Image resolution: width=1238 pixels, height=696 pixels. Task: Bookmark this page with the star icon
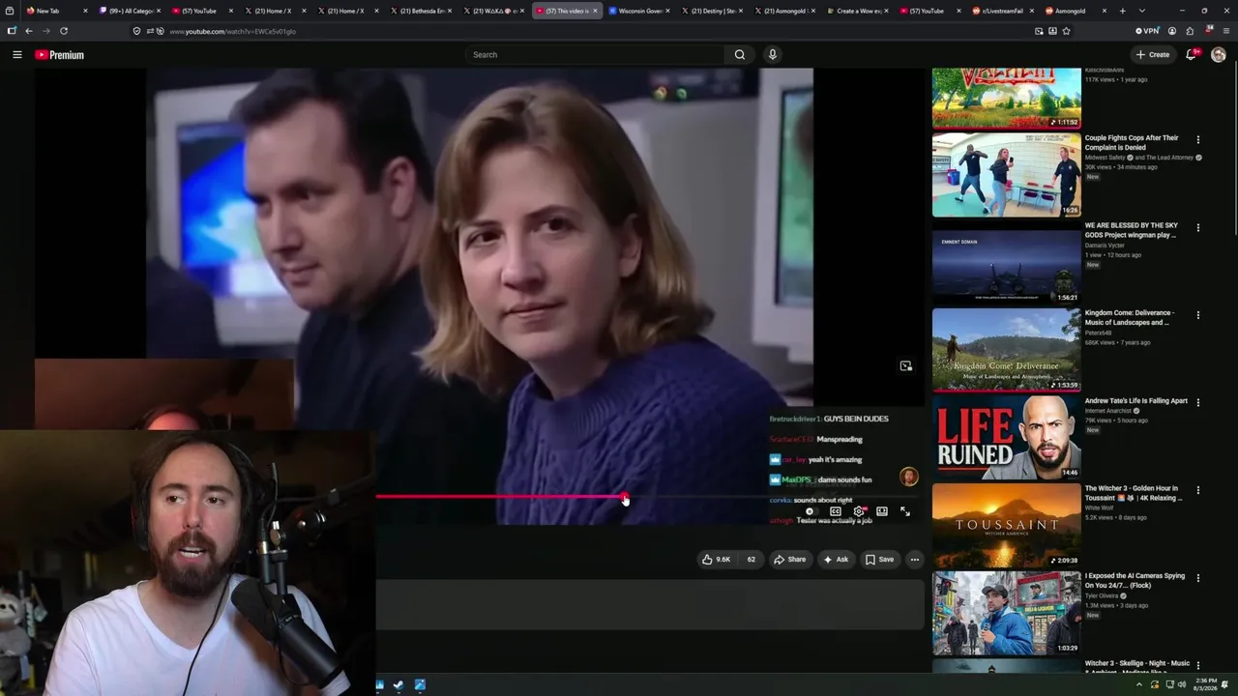coord(1067,31)
